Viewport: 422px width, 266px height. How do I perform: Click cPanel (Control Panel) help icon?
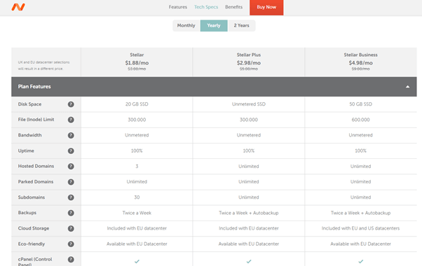[71, 260]
